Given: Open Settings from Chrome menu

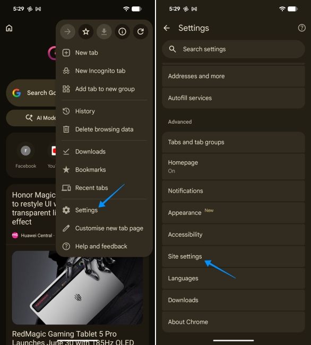Looking at the screenshot, I should pyautogui.click(x=104, y=210).
